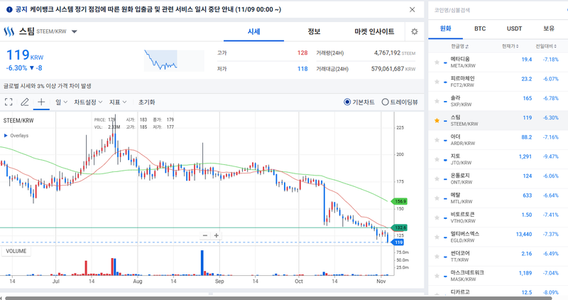Viewport: 568px width, 300px height.
Task: Expand the 차트설정 dropdown
Action: pyautogui.click(x=88, y=102)
